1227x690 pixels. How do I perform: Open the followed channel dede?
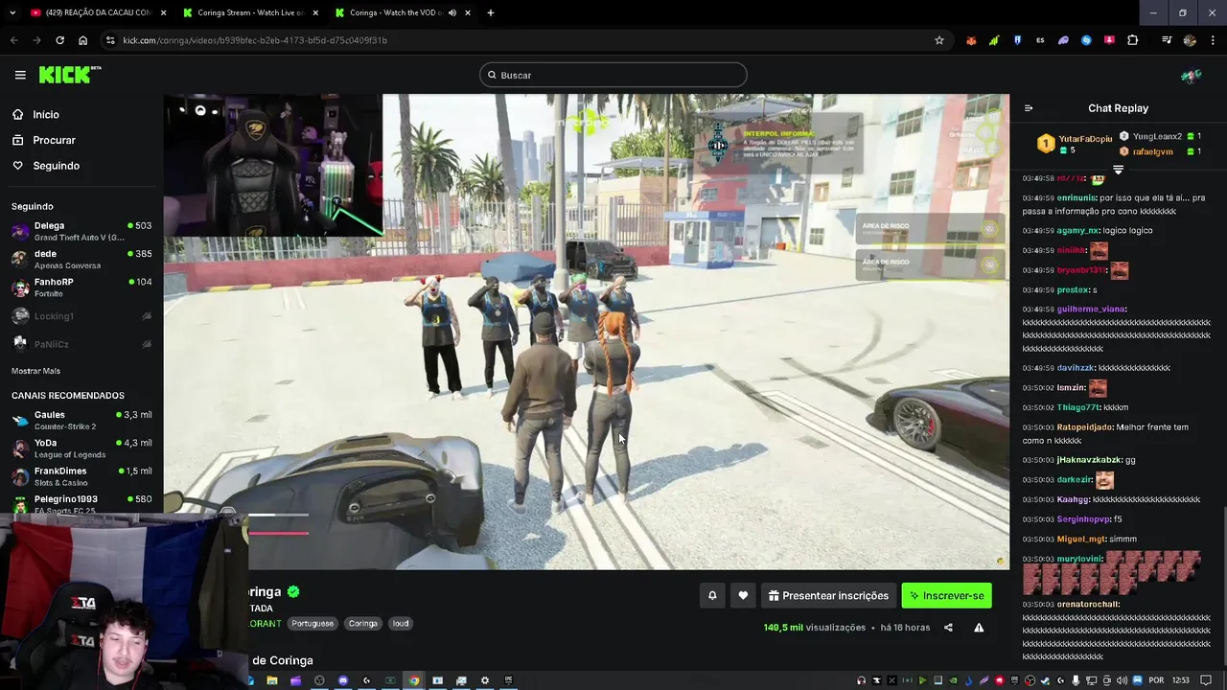[81, 259]
